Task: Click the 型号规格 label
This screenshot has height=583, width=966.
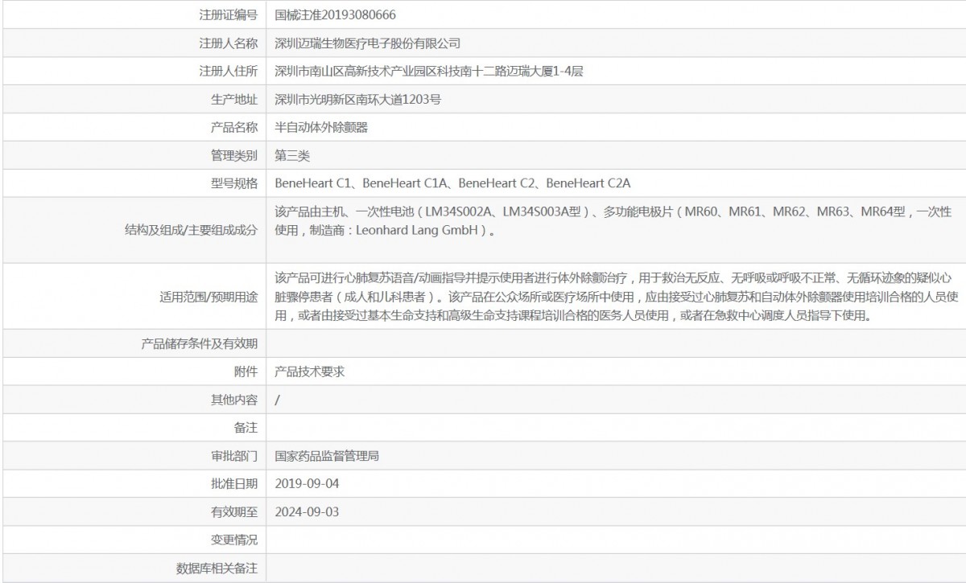Action: point(233,183)
